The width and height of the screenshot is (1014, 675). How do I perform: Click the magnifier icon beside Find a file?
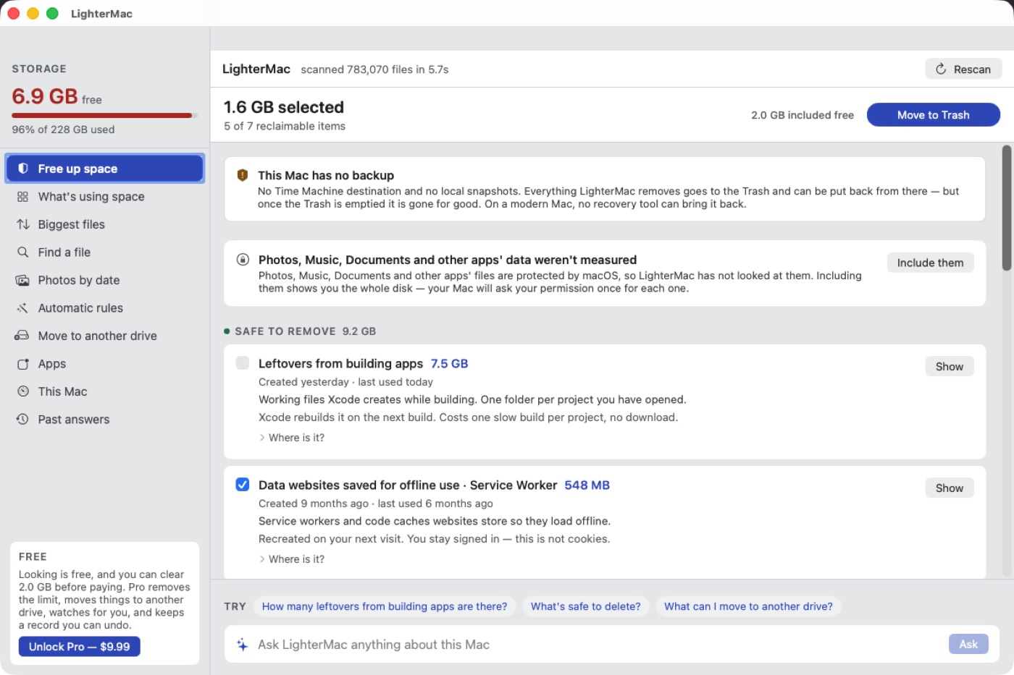pyautogui.click(x=23, y=252)
